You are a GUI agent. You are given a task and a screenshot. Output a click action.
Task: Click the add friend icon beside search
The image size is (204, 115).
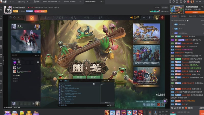point(36,55)
